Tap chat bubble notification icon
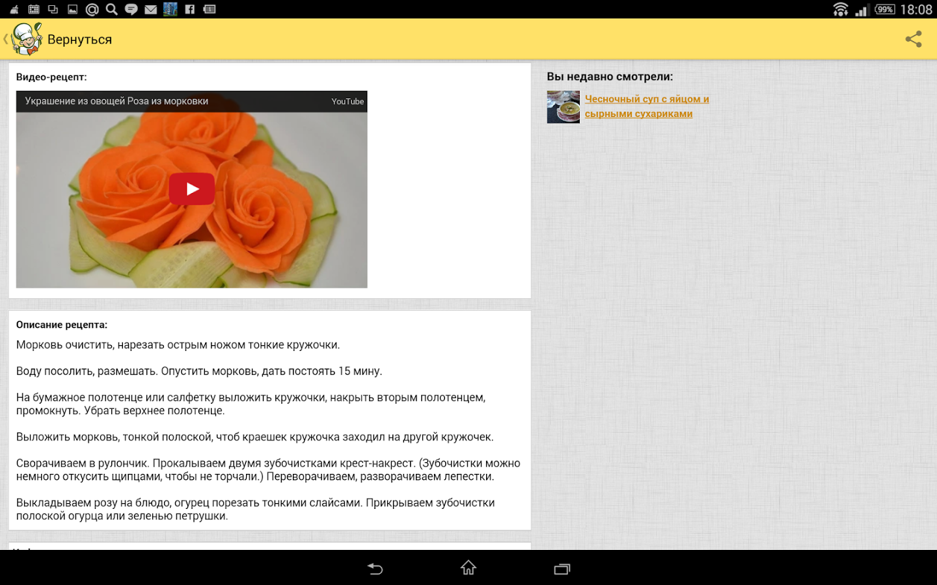The width and height of the screenshot is (937, 585). [131, 9]
